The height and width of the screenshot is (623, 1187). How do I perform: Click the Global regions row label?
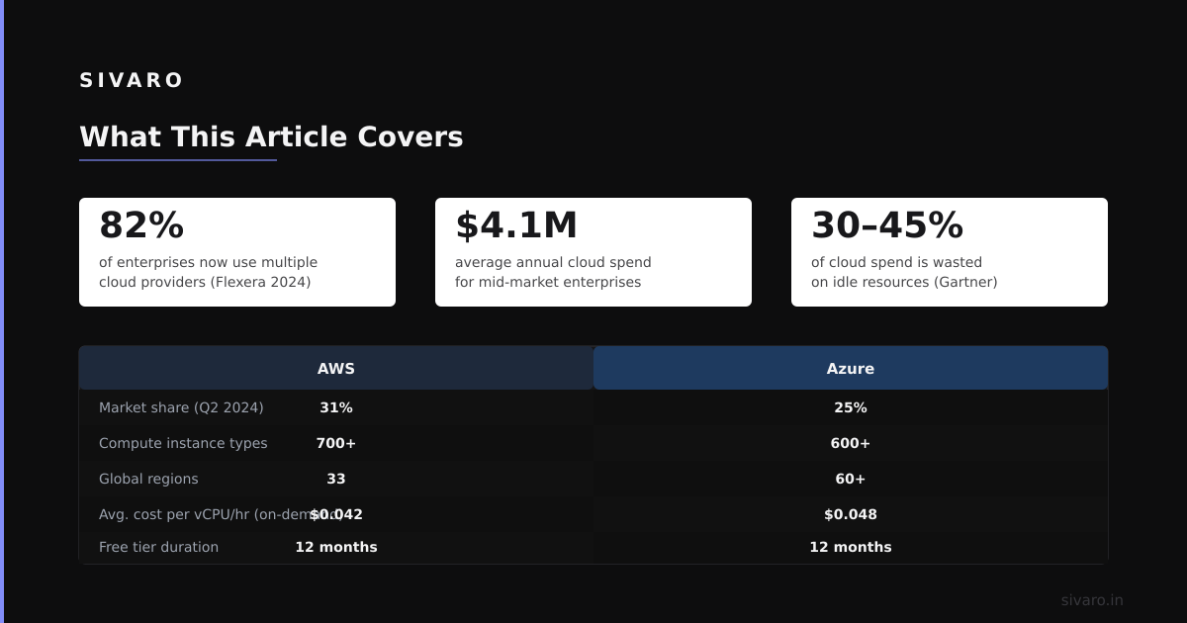pos(148,479)
